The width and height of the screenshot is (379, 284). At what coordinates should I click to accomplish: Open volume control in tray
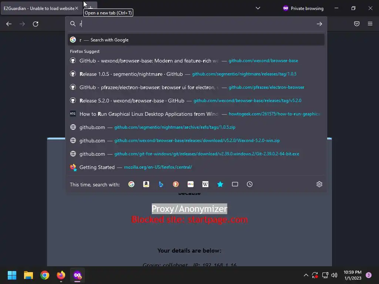(334, 275)
